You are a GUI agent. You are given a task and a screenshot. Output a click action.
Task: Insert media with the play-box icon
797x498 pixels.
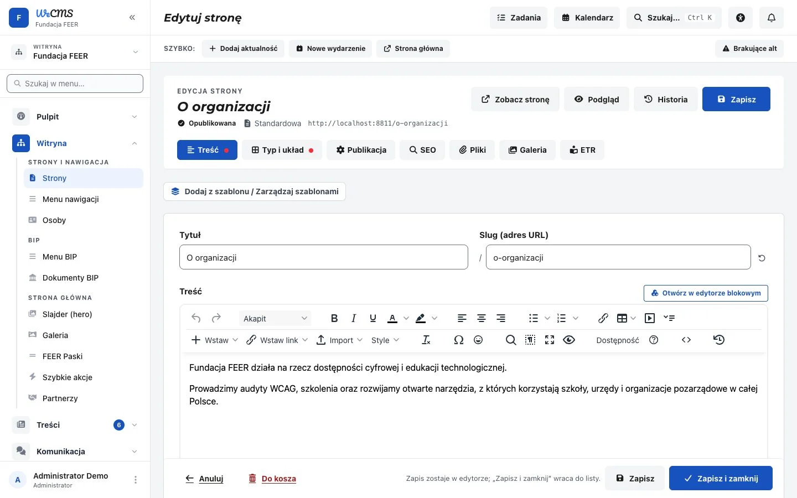click(x=650, y=318)
